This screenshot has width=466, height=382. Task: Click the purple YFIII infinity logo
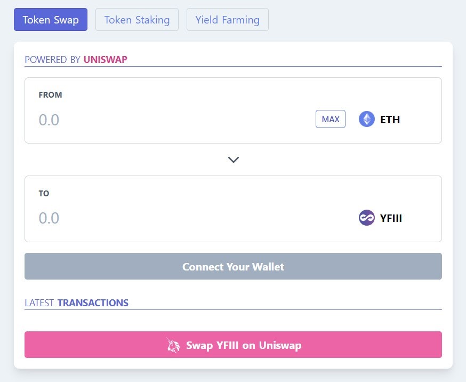[367, 218]
